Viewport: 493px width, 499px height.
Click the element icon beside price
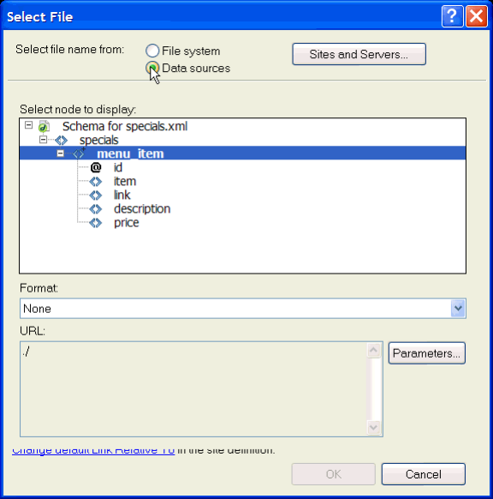click(96, 223)
